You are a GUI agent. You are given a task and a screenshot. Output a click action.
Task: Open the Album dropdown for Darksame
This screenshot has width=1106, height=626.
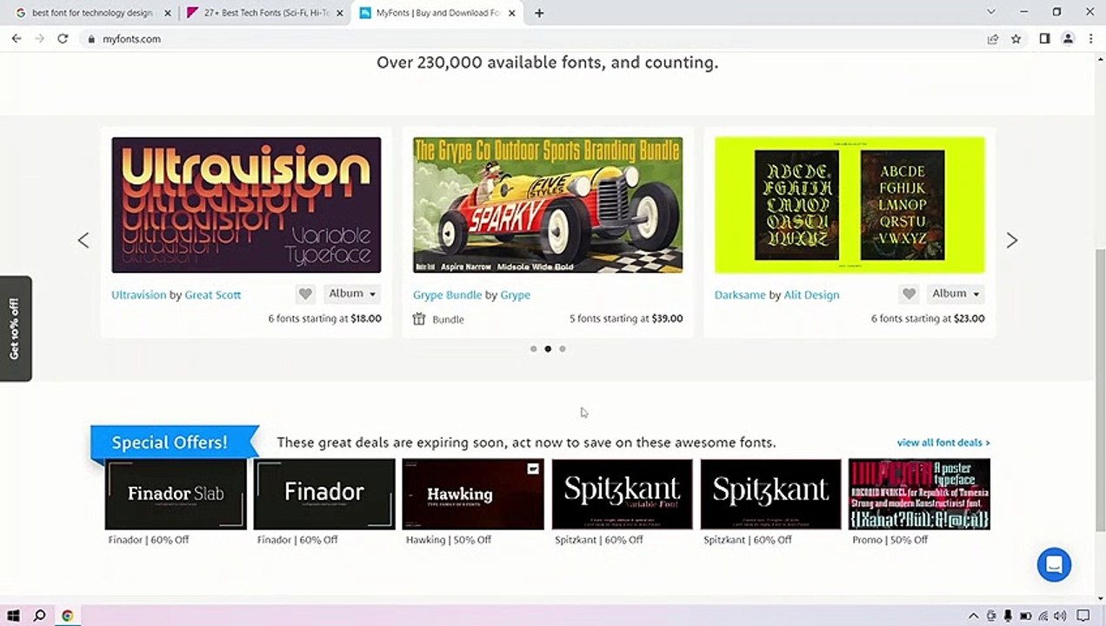956,294
